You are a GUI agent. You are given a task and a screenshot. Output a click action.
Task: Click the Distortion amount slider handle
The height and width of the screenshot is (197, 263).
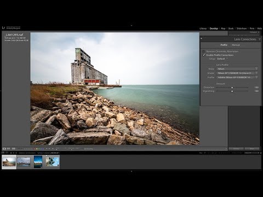tap(232, 88)
